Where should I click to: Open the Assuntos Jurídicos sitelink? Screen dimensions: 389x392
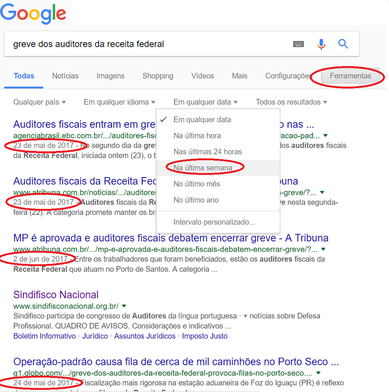[145, 336]
